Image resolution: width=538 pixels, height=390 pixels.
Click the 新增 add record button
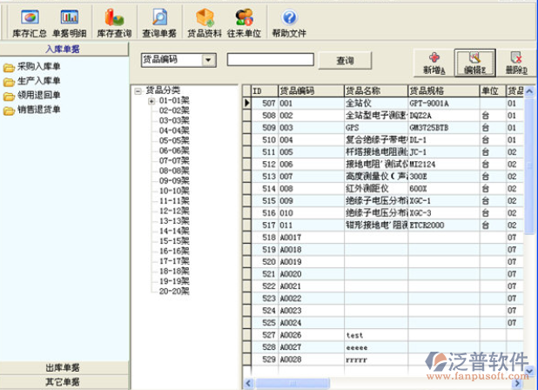(x=434, y=62)
